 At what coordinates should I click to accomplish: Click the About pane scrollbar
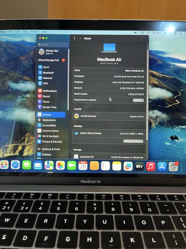(x=148, y=95)
